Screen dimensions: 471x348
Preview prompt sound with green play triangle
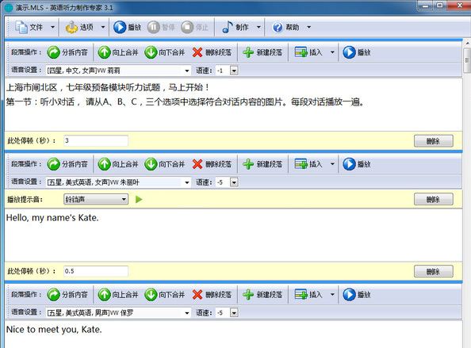pyautogui.click(x=139, y=199)
